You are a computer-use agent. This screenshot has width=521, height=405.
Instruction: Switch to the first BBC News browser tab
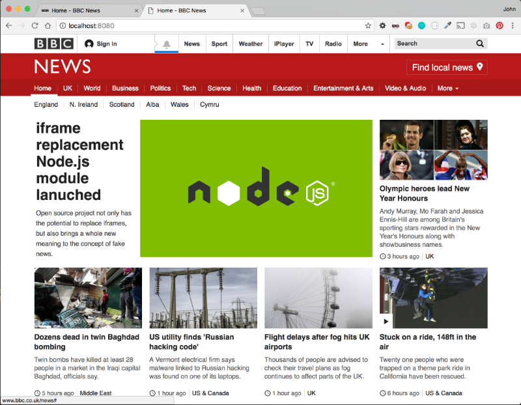point(88,10)
